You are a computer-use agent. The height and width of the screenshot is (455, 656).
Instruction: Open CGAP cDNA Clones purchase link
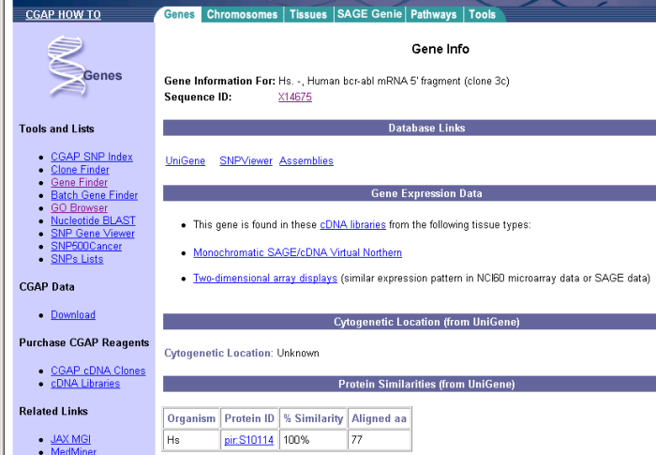coord(97,371)
